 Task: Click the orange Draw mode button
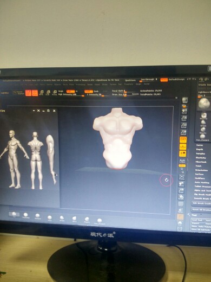pyautogui.click(x=35, y=93)
